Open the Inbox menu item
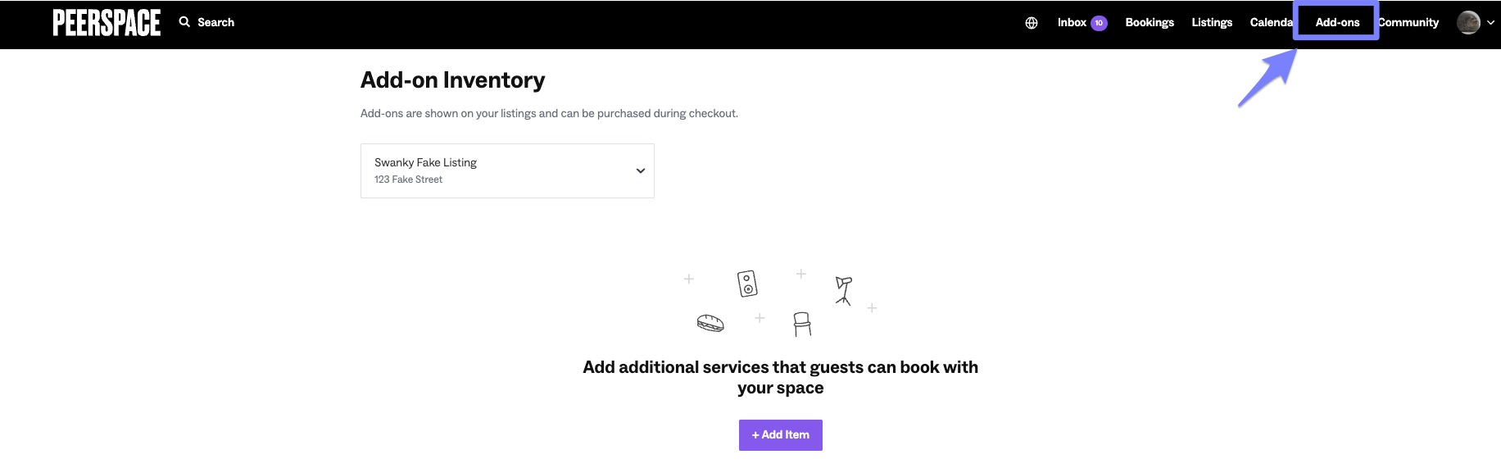The image size is (1501, 468). 1072,23
